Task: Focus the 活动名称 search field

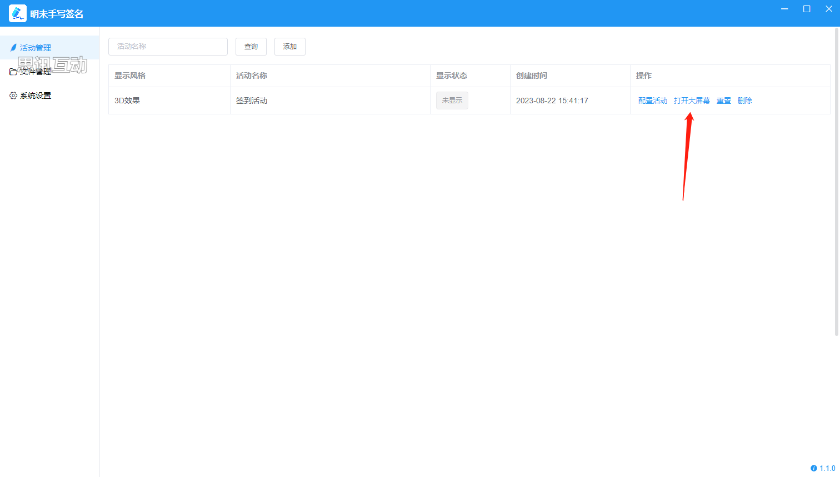Action: pos(168,47)
